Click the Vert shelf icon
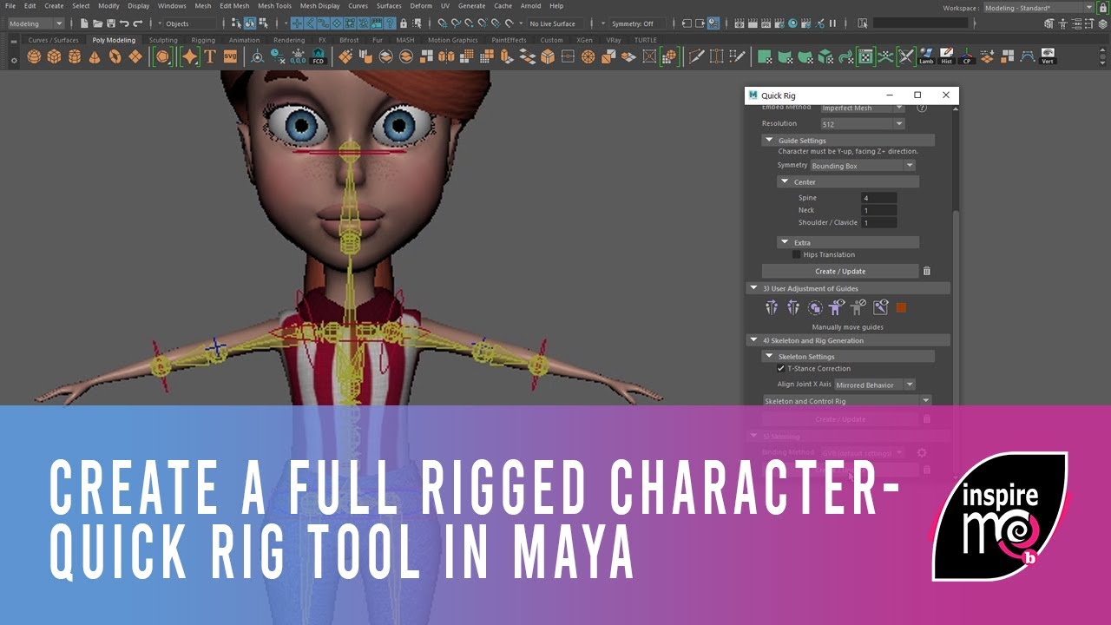 (1048, 57)
